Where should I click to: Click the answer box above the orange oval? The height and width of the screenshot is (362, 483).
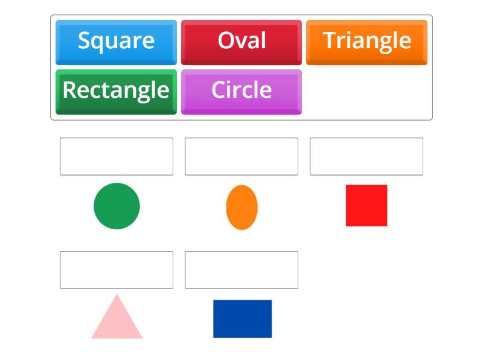pyautogui.click(x=241, y=156)
